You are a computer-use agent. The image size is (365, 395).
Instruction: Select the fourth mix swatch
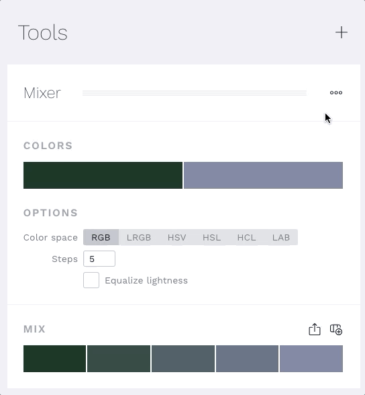pos(248,359)
